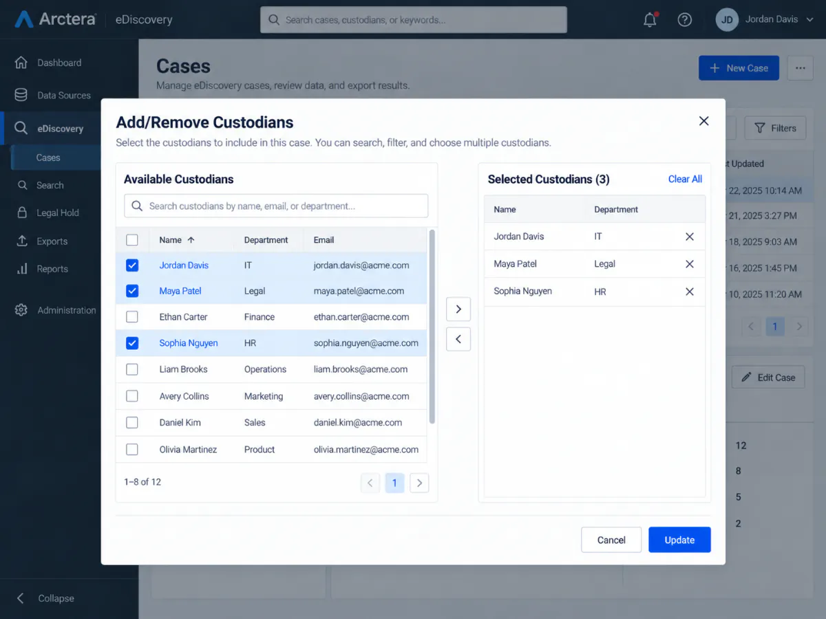This screenshot has height=619, width=826.
Task: Check Avery Collins checkbox
Action: click(x=132, y=396)
